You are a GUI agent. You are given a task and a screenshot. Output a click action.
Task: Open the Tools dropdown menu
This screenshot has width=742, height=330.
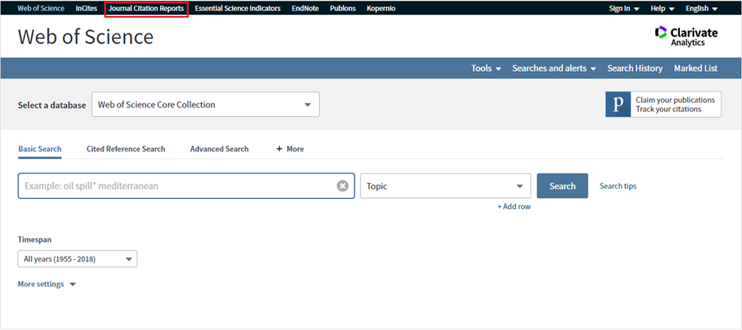tap(486, 68)
